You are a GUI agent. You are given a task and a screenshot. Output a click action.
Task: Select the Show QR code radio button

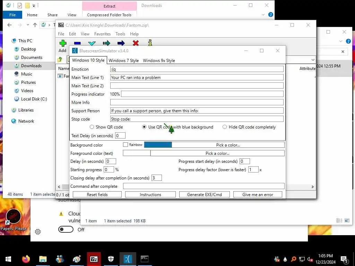point(92,127)
